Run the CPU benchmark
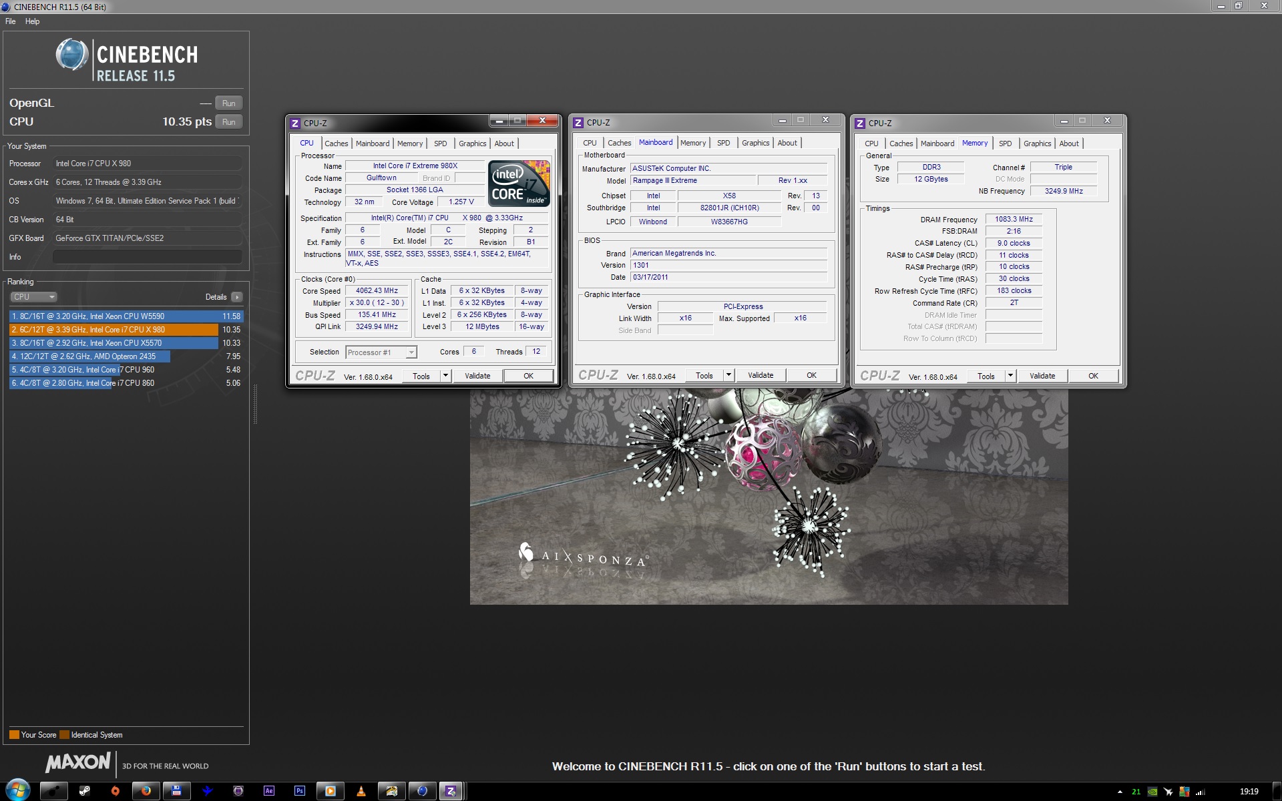 (228, 122)
